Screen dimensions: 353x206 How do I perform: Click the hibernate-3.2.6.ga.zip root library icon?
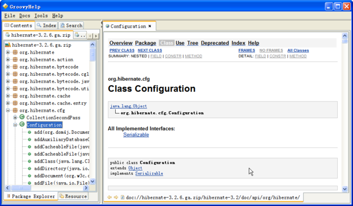8,45
